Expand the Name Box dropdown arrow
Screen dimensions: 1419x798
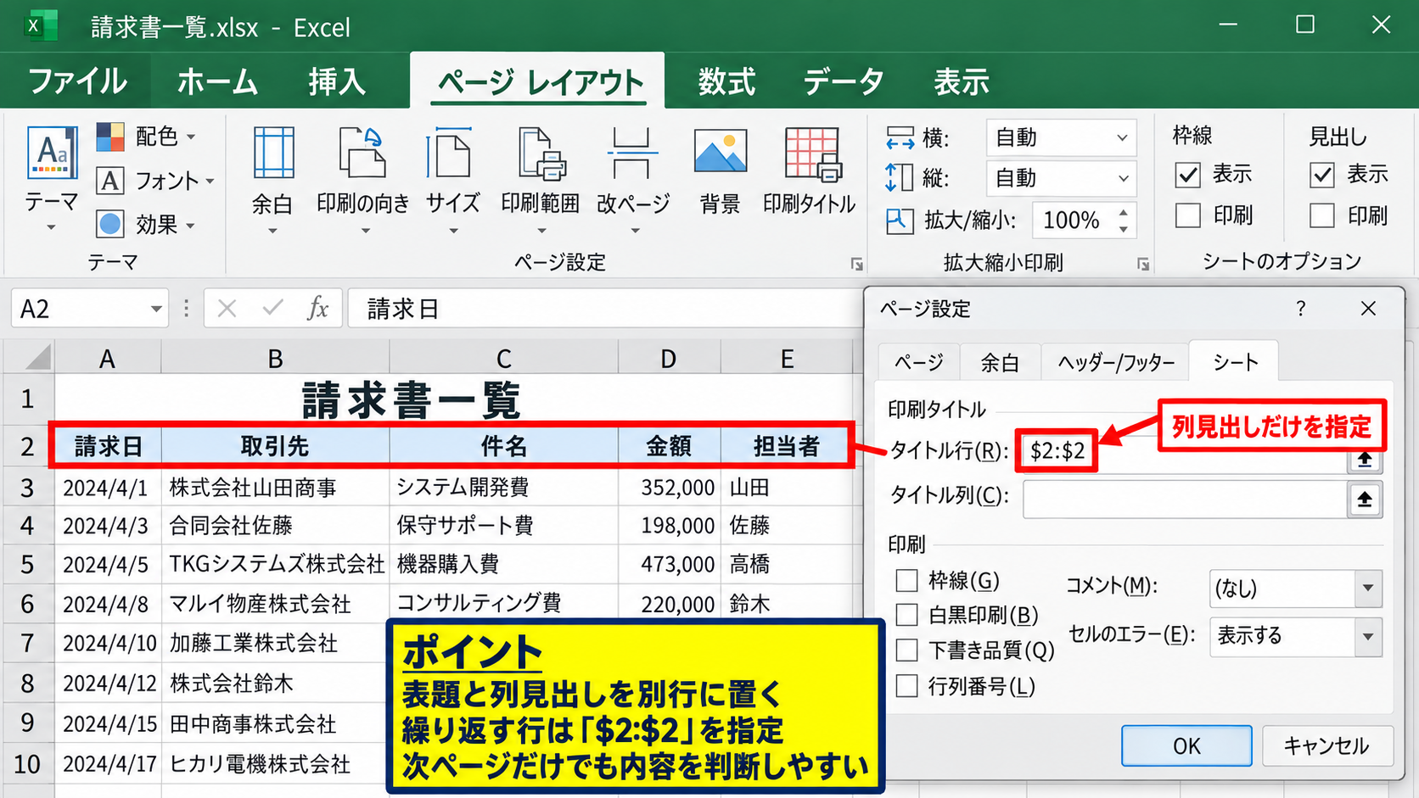point(155,310)
